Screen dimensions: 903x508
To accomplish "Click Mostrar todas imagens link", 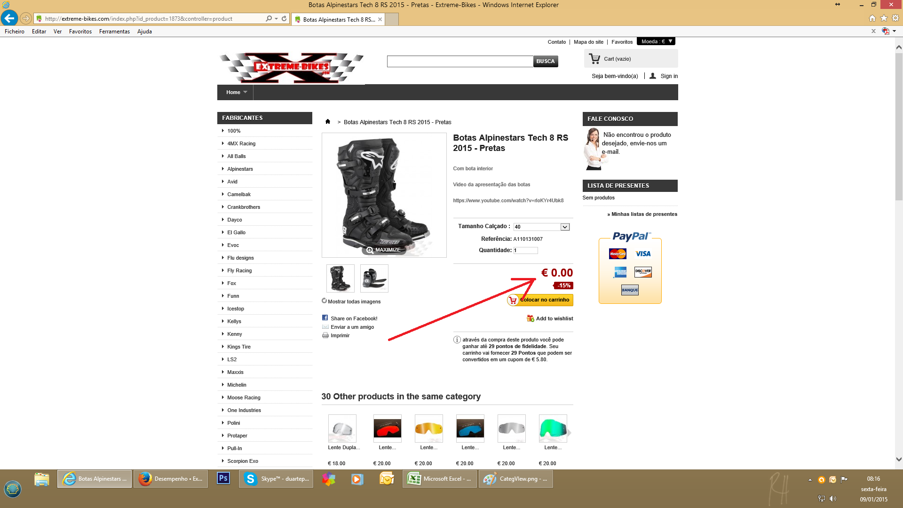I will (354, 302).
